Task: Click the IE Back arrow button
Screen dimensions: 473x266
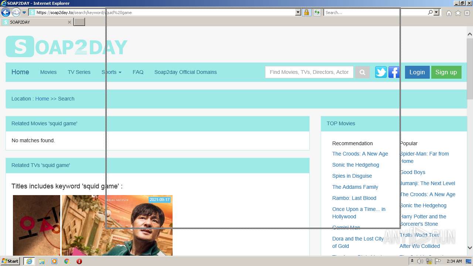Action: tap(6, 13)
